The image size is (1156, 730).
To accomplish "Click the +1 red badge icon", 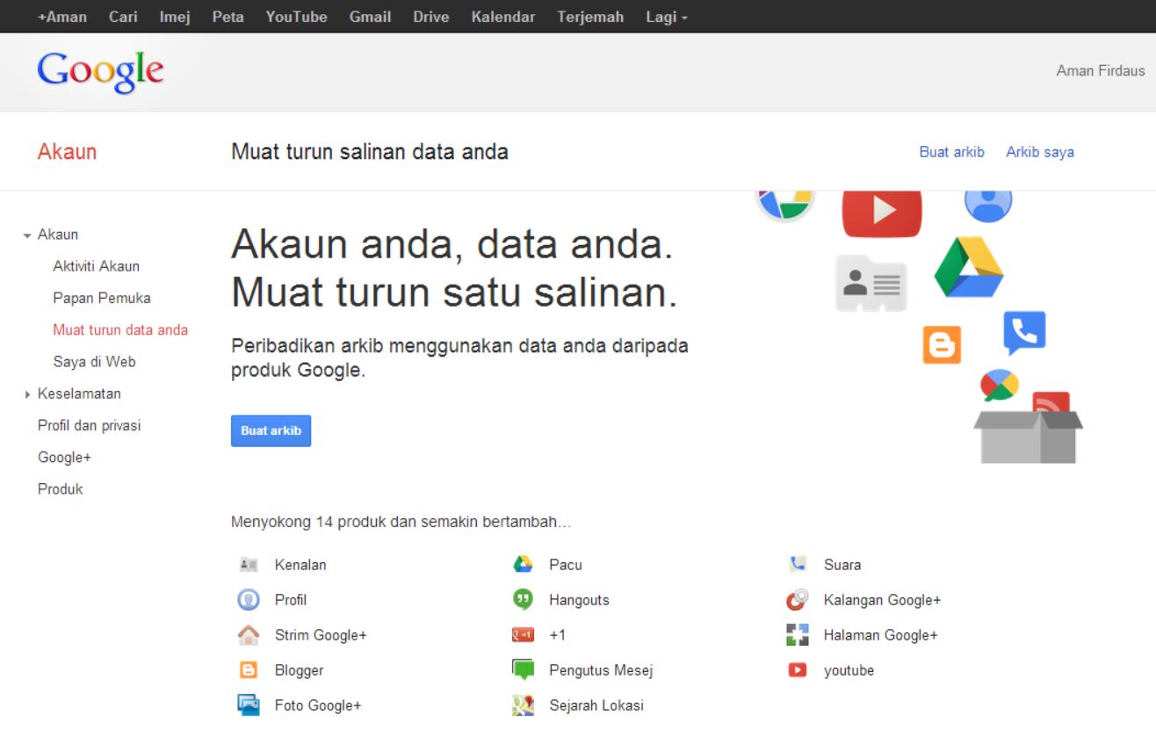I will [524, 635].
